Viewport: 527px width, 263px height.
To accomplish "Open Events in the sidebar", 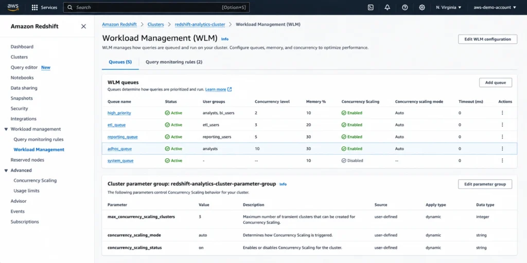I will coord(17,211).
